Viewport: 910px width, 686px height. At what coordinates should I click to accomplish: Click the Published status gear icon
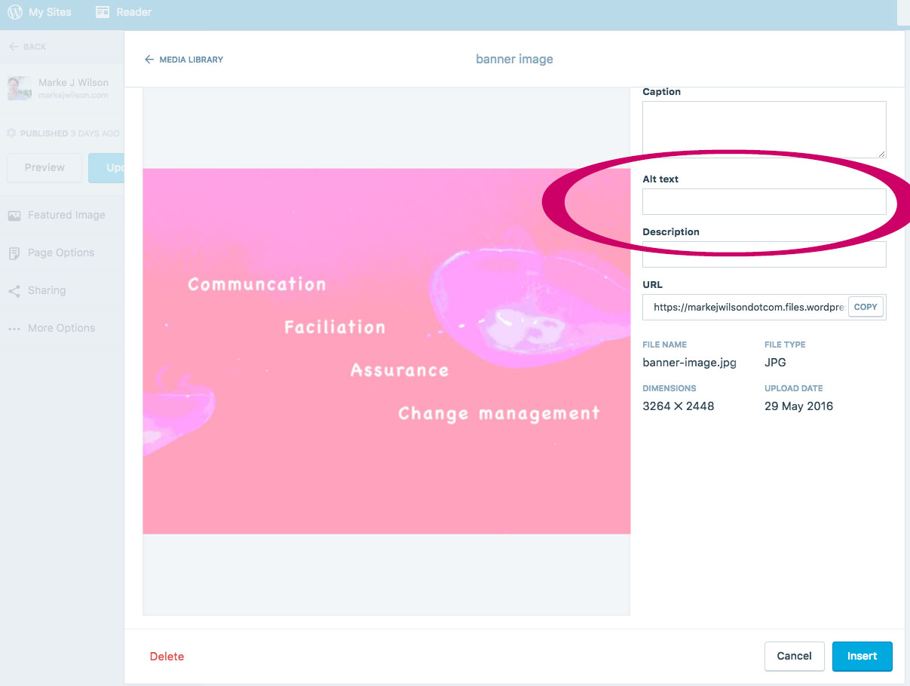[x=11, y=133]
